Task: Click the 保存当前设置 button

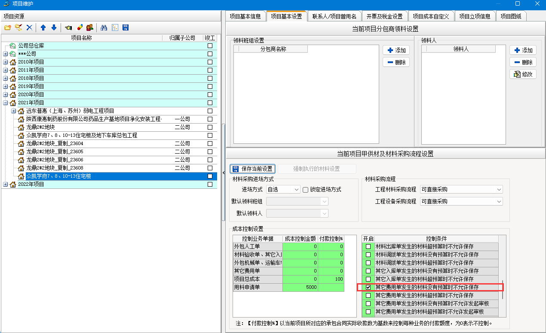Action: point(253,169)
